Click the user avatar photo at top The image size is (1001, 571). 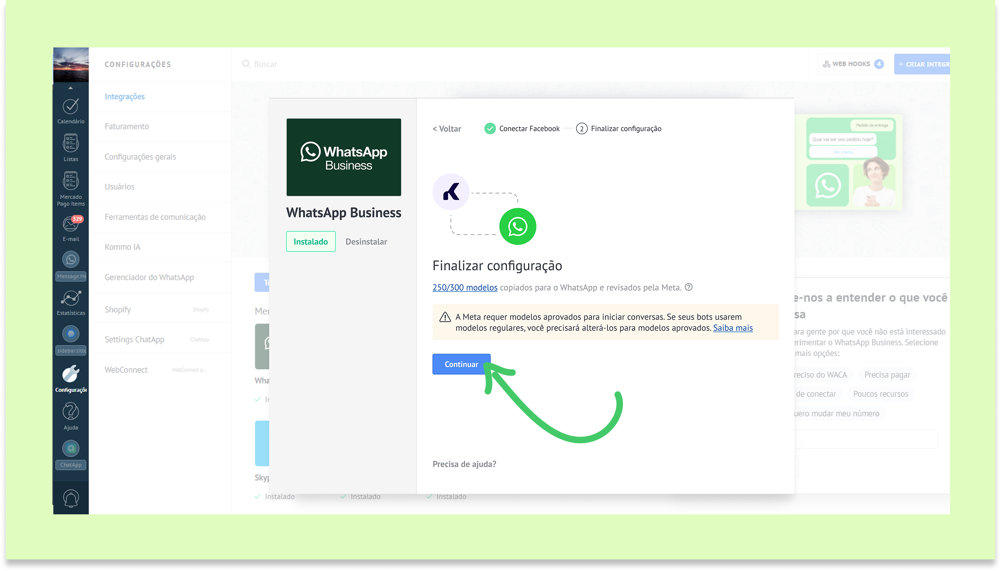pos(71,65)
